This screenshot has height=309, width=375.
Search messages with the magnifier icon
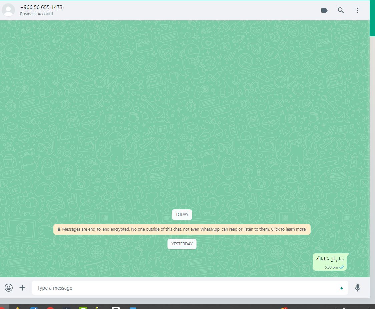coord(341,10)
